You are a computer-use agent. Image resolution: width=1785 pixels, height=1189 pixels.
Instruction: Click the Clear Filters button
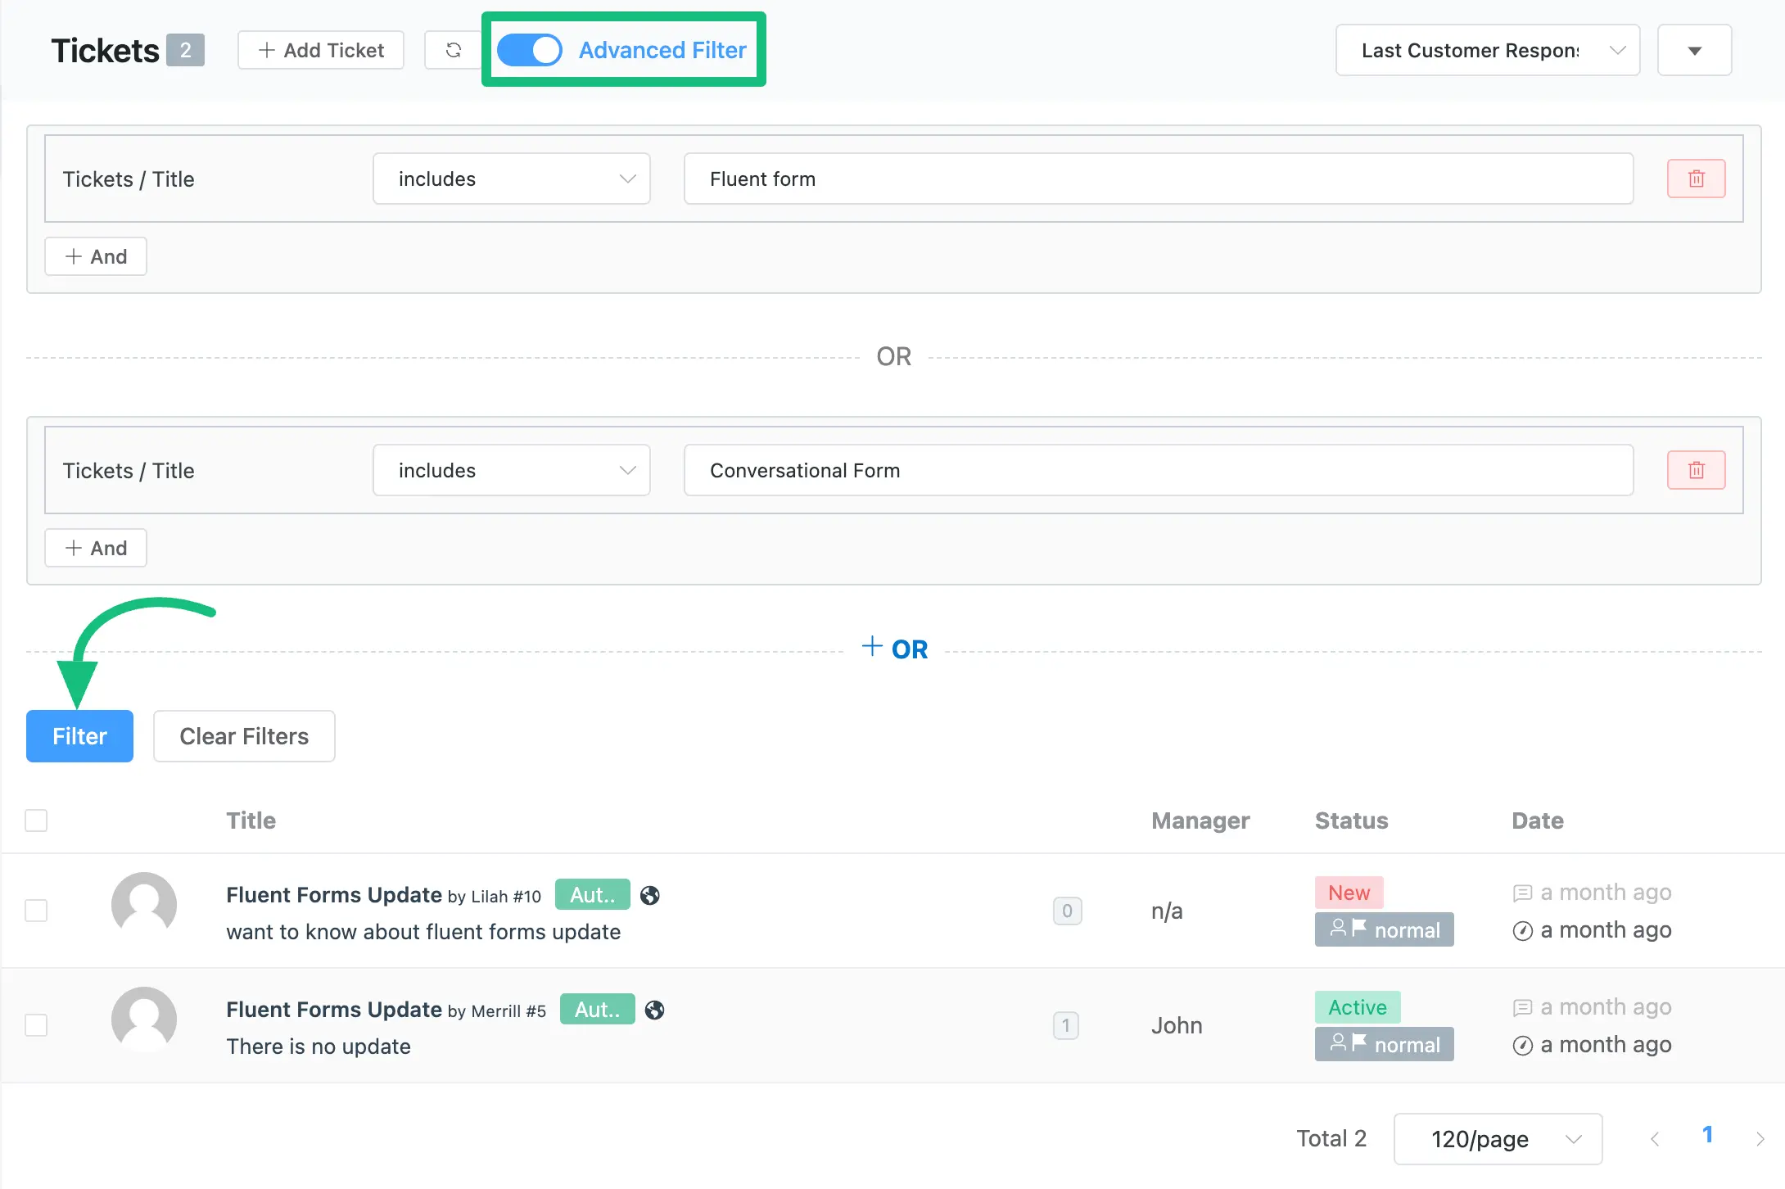(244, 736)
